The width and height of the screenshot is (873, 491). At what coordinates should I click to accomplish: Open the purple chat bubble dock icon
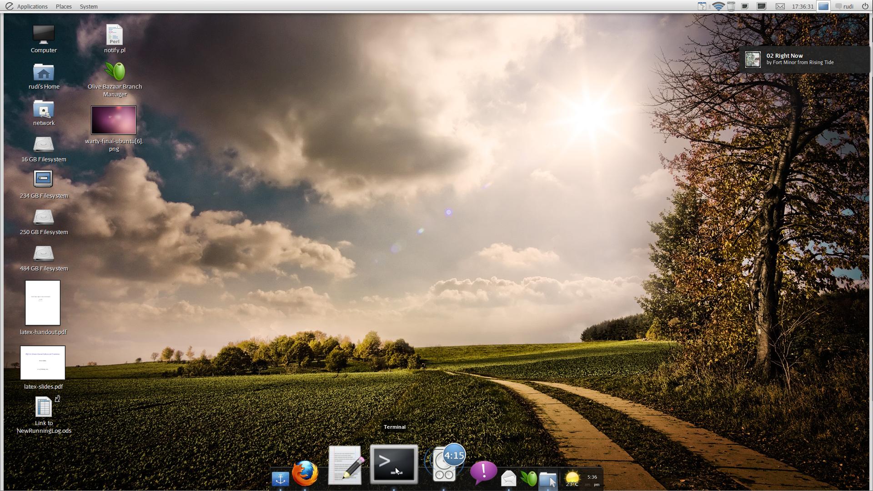[x=483, y=473]
